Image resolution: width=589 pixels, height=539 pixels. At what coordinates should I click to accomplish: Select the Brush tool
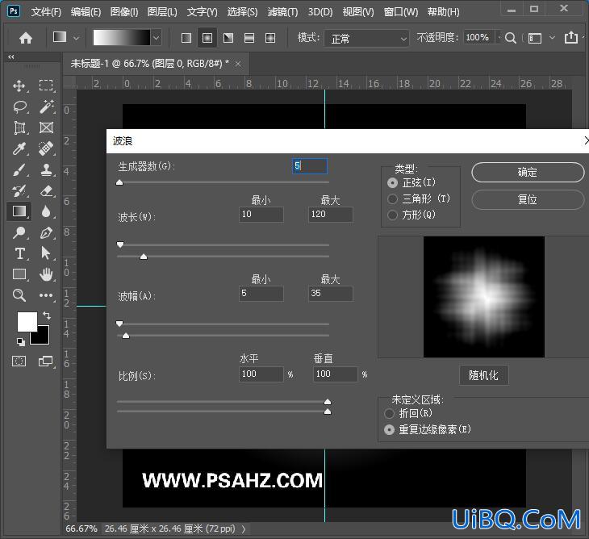coord(19,169)
